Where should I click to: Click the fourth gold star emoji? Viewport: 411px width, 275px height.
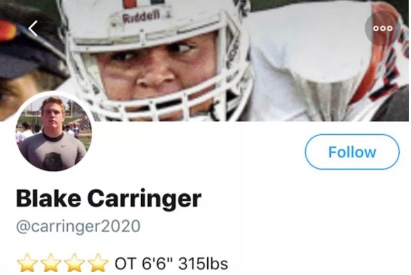pos(98,262)
